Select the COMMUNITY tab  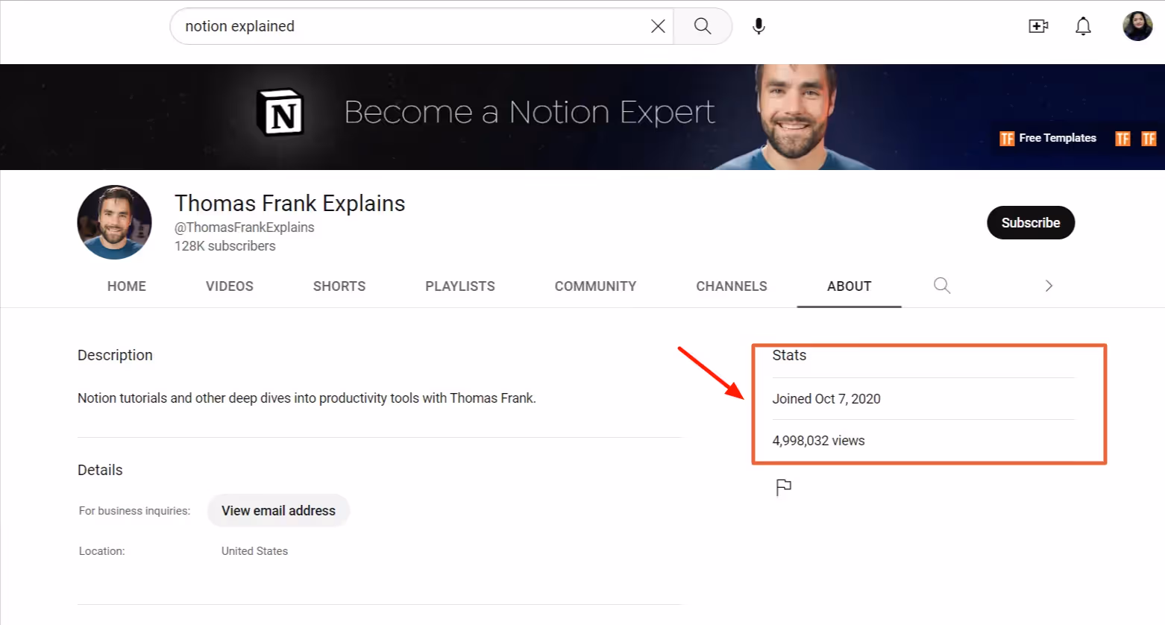point(595,286)
